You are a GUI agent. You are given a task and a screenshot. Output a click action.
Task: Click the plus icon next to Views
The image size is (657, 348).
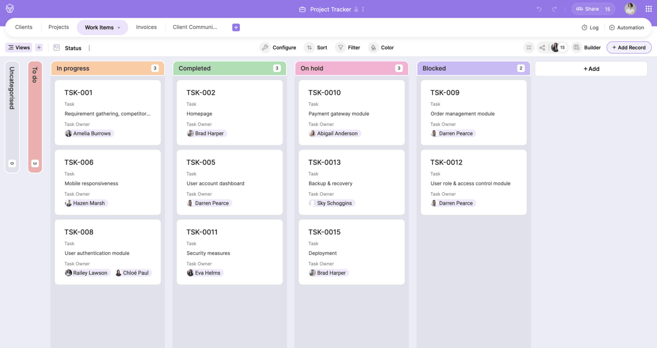pos(39,47)
